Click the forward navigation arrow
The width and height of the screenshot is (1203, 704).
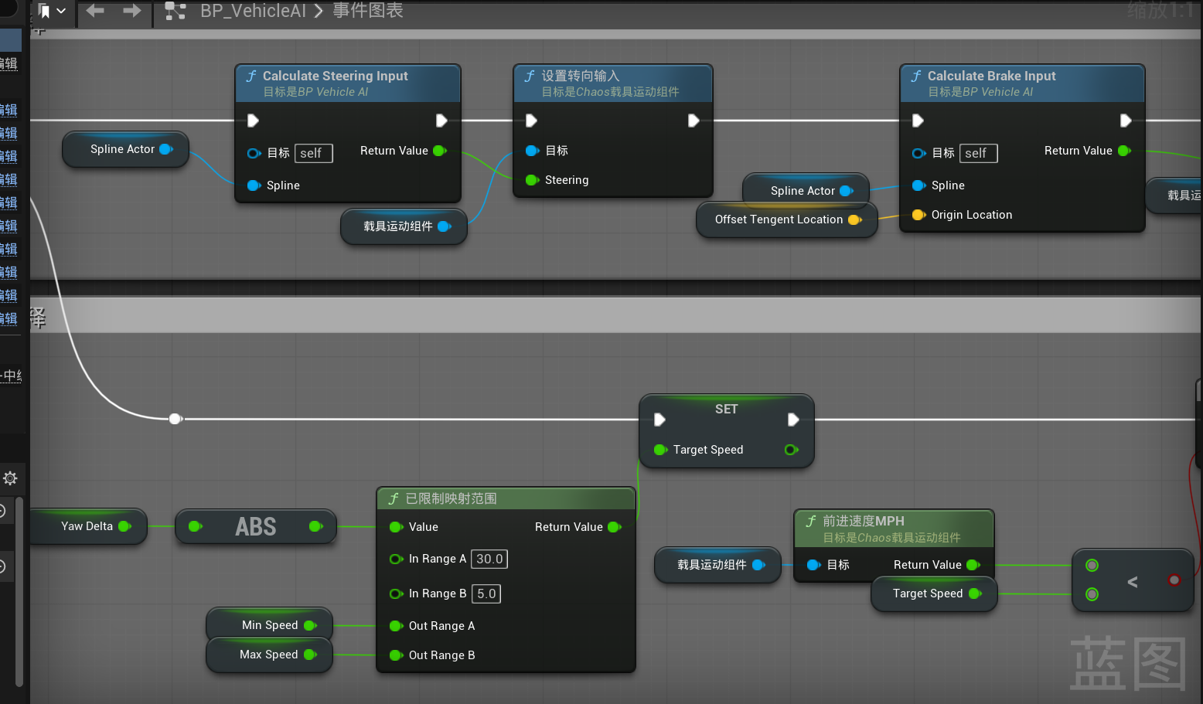tap(132, 11)
